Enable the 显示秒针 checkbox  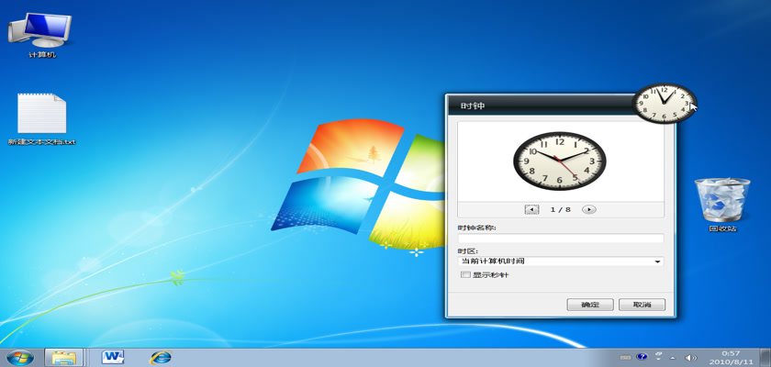[465, 274]
